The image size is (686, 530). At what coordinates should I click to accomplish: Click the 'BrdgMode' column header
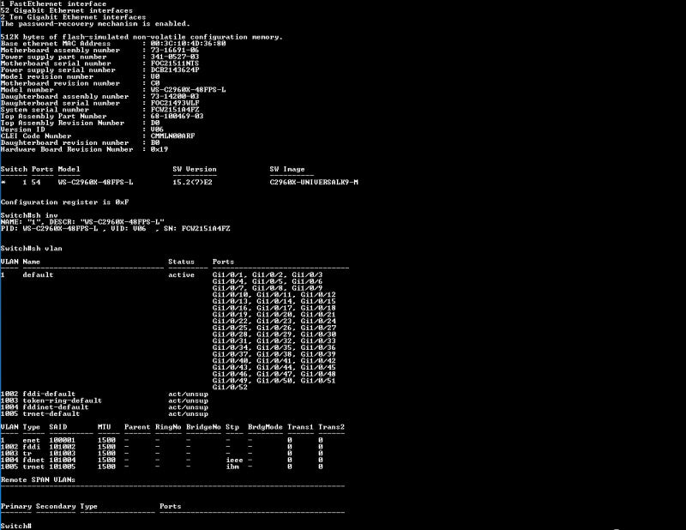(265, 427)
